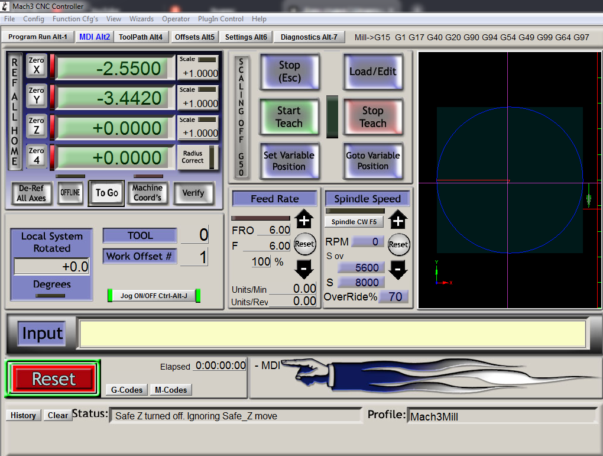Open the Config menu

pyautogui.click(x=34, y=19)
